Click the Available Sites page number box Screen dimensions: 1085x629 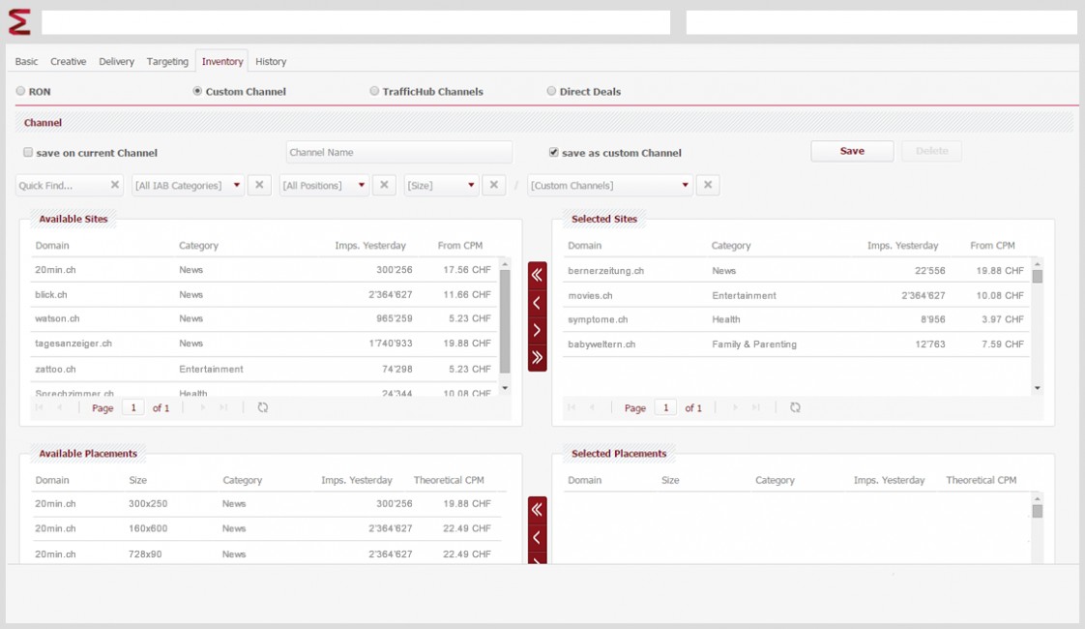pyautogui.click(x=133, y=407)
